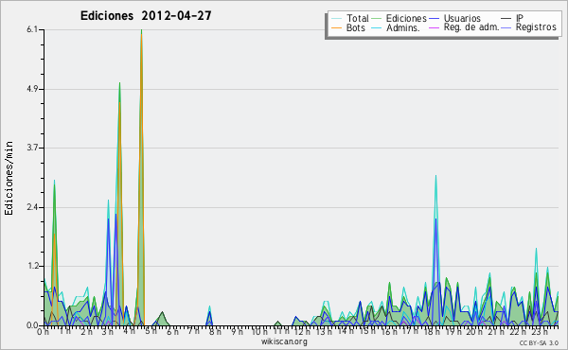Screen dimensions: 568x350
Task: Click the '22 h' x-axis label
Action: point(517,332)
